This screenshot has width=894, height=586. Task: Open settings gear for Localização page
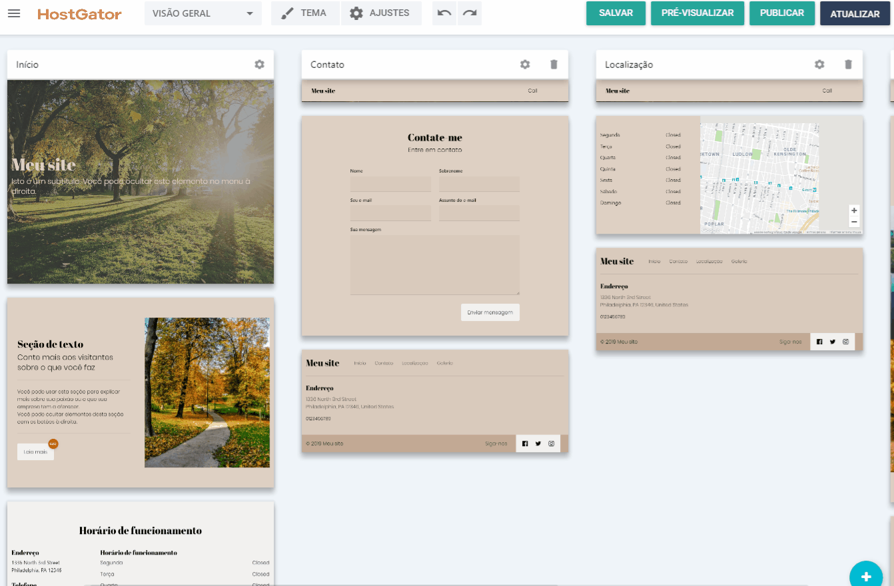pyautogui.click(x=819, y=65)
